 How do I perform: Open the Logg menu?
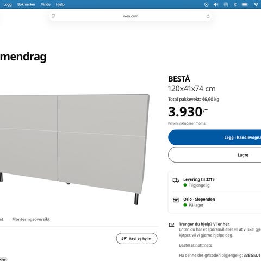click(8, 4)
